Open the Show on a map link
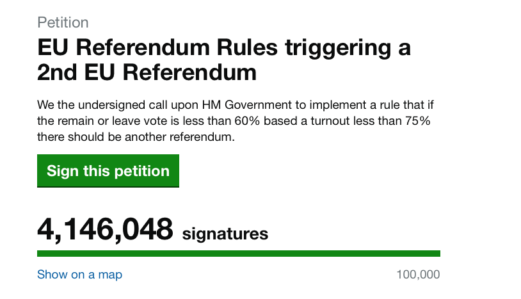521x299 pixels. [x=80, y=275]
